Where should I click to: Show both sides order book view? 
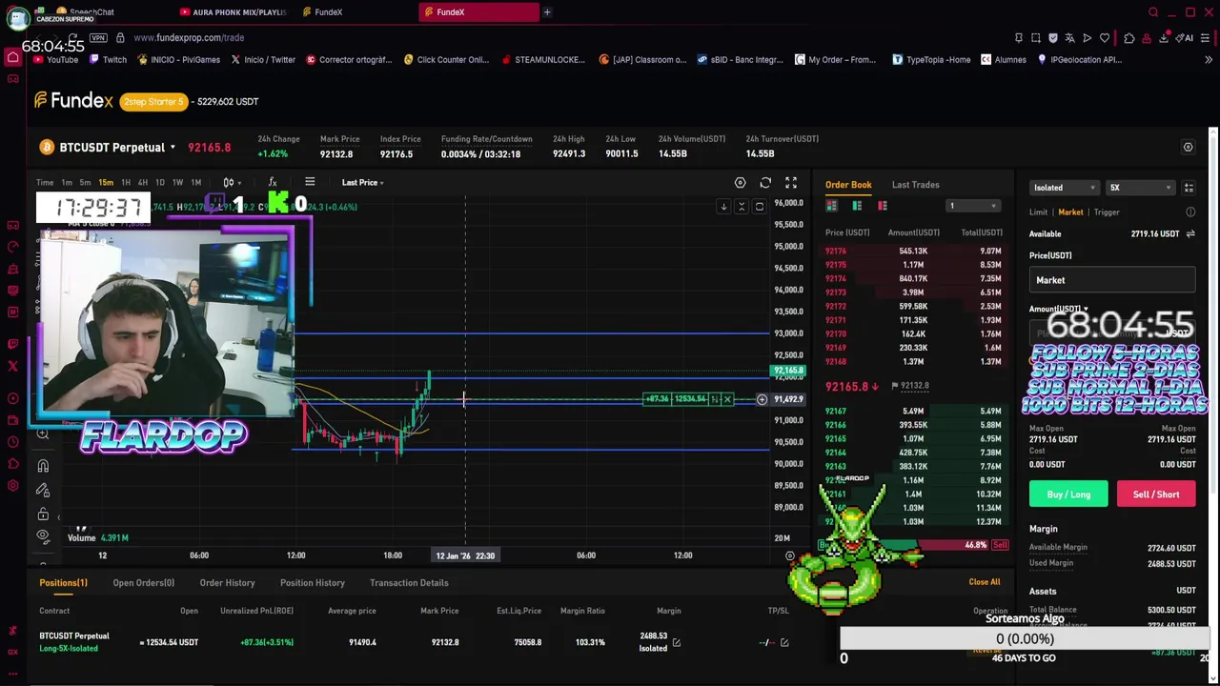[831, 206]
